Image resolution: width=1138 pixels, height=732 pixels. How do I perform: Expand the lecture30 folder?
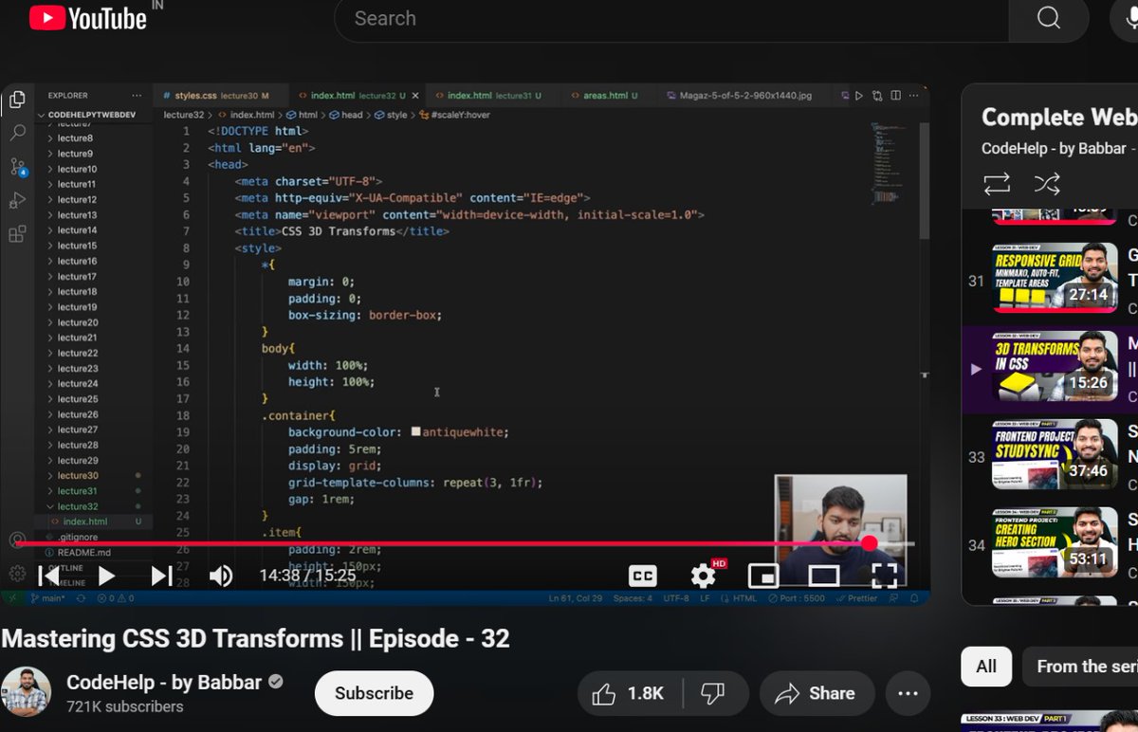pyautogui.click(x=77, y=476)
